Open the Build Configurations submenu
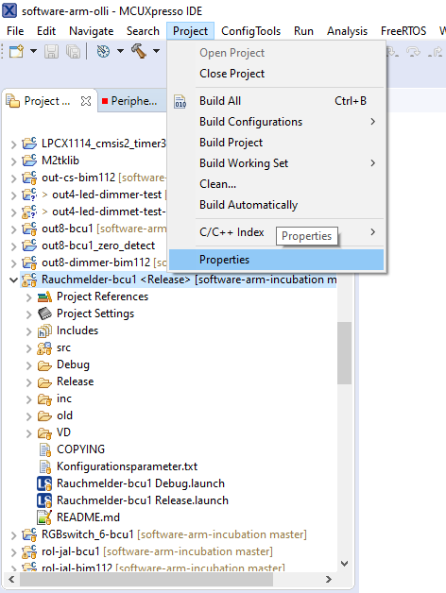 click(x=276, y=122)
